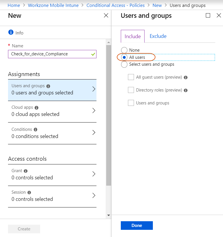Check the All guest users checkbox
Viewport: 223px width, 237px height.
131,77
